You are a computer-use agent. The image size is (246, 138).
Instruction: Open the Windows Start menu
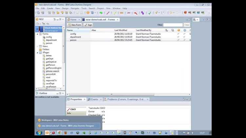39,133
